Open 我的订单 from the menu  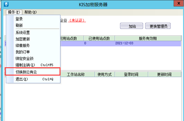click(33, 52)
